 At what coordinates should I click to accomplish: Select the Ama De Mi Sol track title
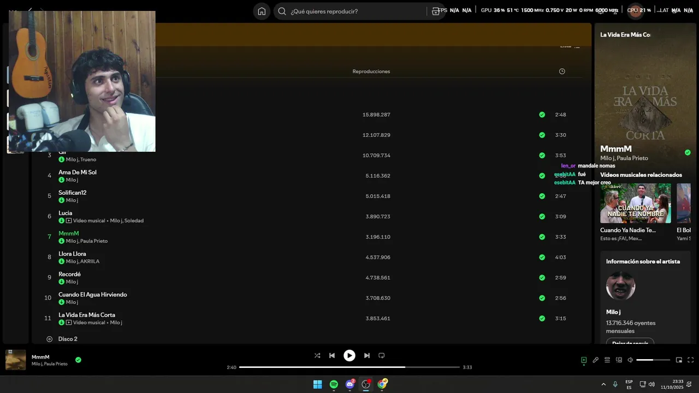coord(78,172)
